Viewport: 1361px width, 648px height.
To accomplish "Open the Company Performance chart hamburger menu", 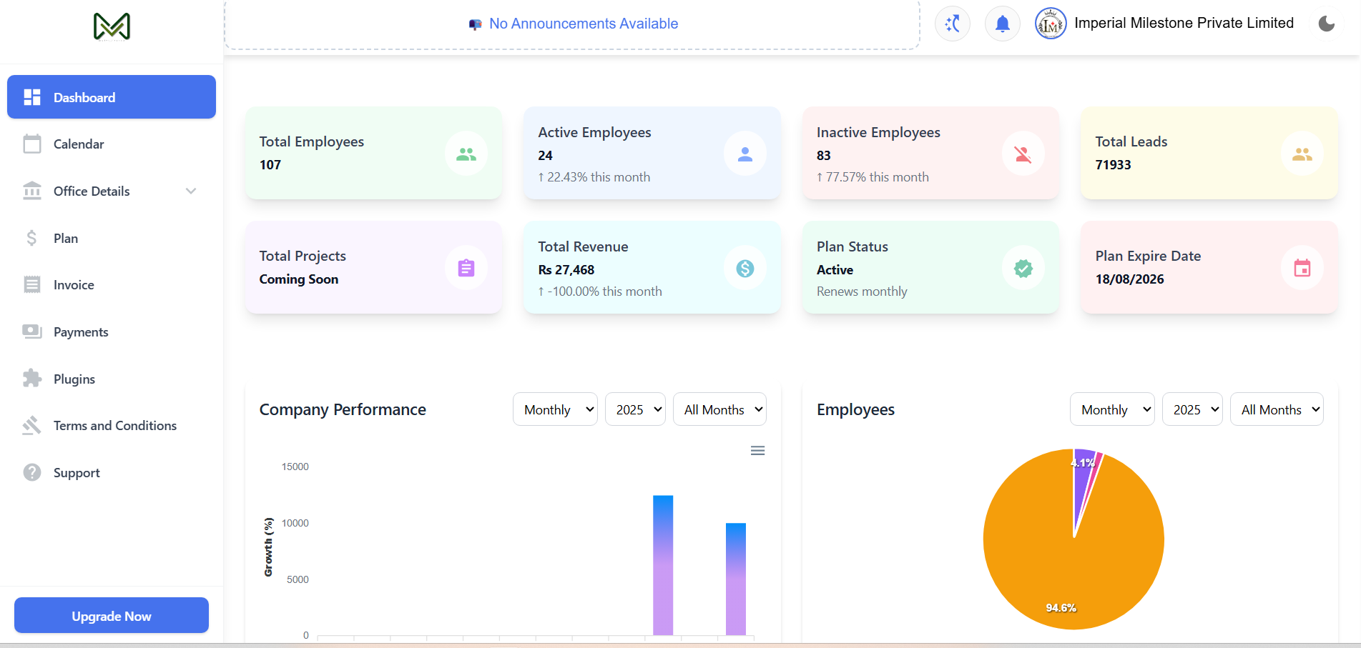I will (757, 450).
